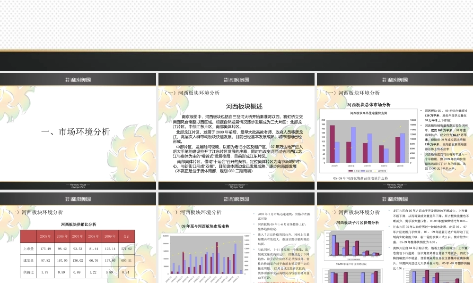Click the caption '05-09年河西板块商品住宅量价走势'
Screen dimensions: 473x283
pyautogui.click(x=360, y=178)
